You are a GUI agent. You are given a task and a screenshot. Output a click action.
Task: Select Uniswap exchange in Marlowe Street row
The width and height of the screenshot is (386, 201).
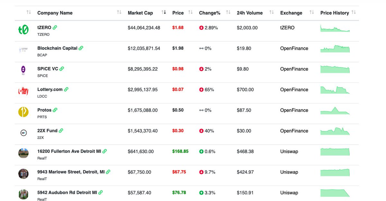(289, 172)
